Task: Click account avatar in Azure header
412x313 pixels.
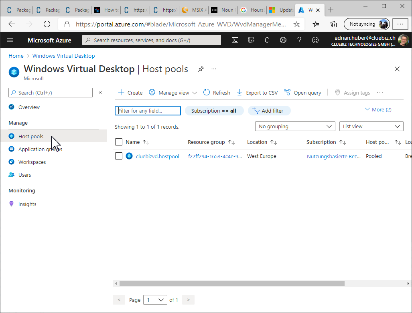Action: pos(403,40)
